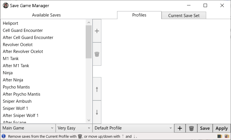Expand the Default Profile combo box

pyautogui.click(x=133, y=128)
